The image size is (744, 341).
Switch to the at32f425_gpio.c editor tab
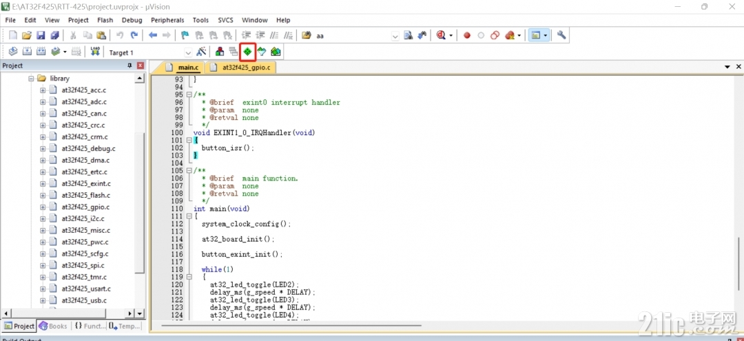point(241,68)
